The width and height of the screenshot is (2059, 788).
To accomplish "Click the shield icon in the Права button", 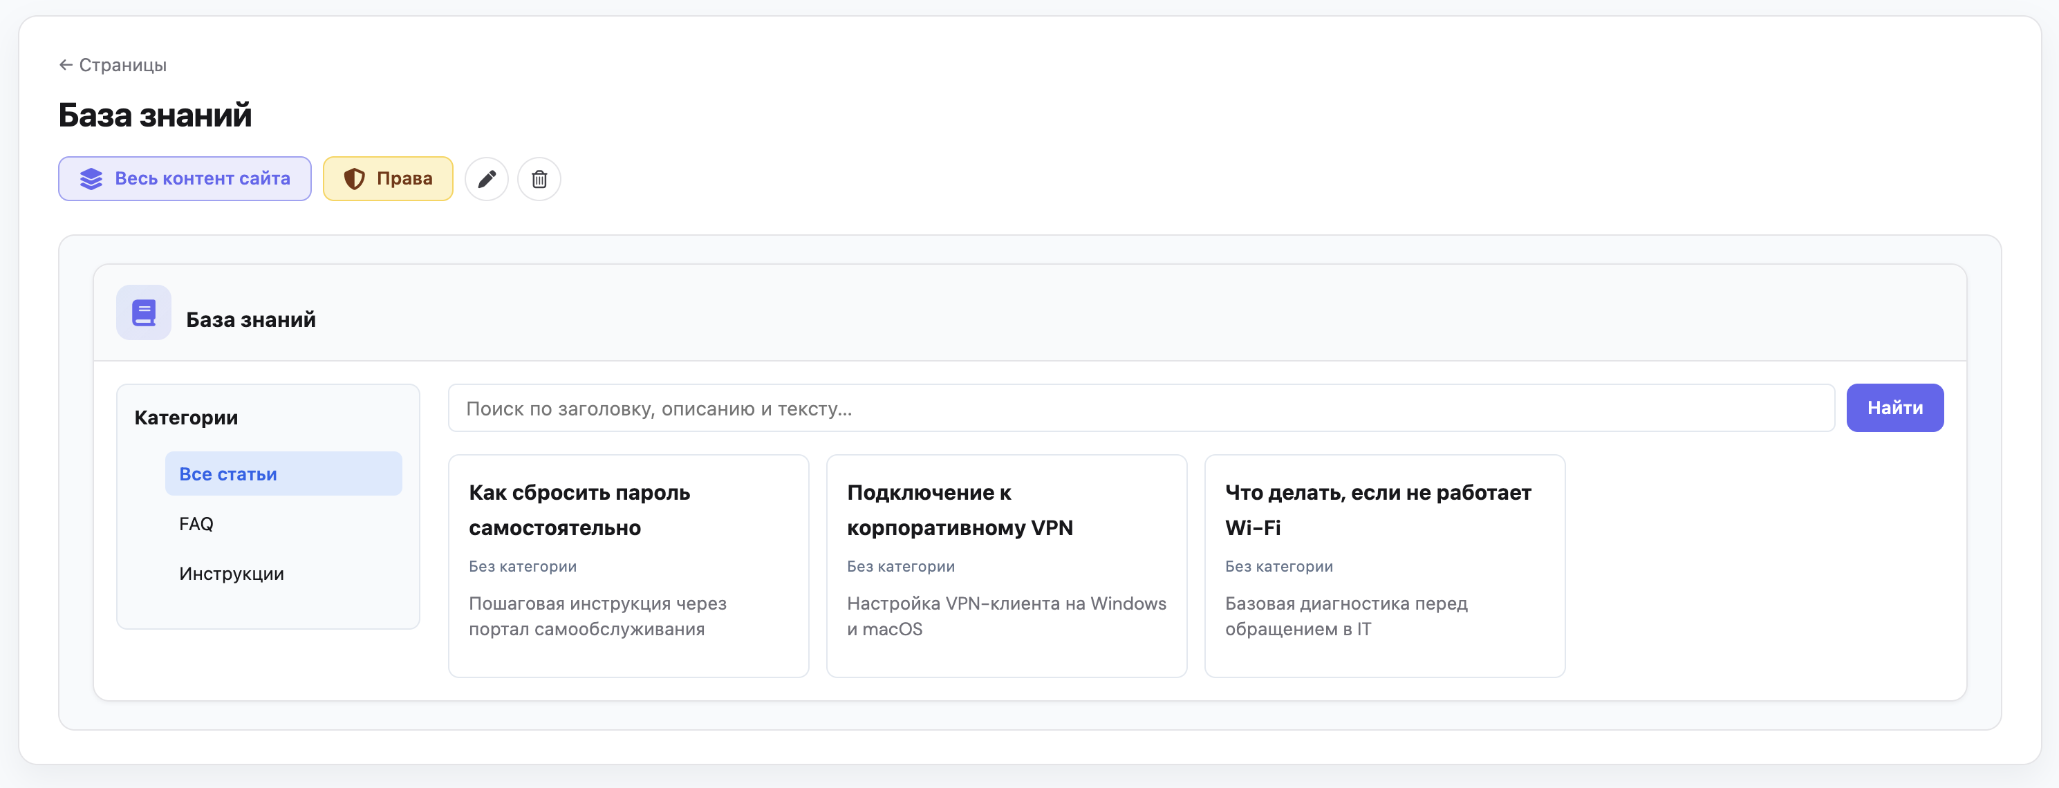I will [354, 178].
